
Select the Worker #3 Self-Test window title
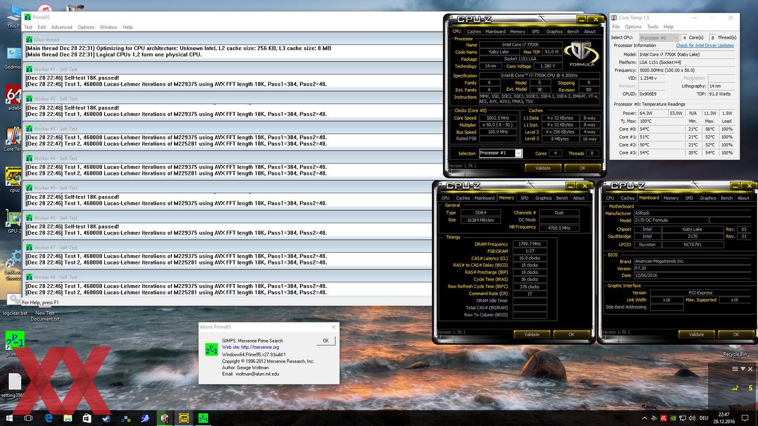point(56,129)
